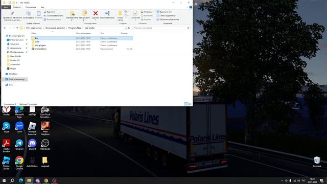
Task: Click Local Disk (C:) in address breadcrumb
Action: tap(55, 28)
